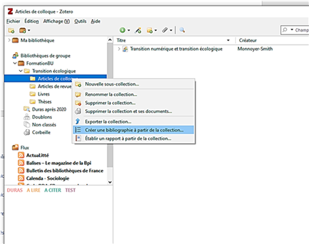Select Transition numérique et transition écologique item
Screen dimensions: 309x244
[x=176, y=49]
